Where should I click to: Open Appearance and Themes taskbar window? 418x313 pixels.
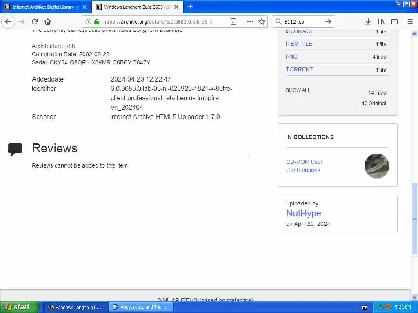(141, 307)
